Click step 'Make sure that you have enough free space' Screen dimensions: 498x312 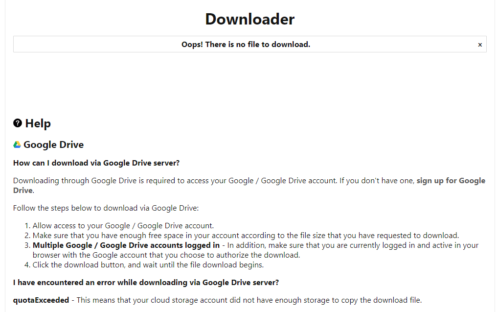(x=246, y=236)
